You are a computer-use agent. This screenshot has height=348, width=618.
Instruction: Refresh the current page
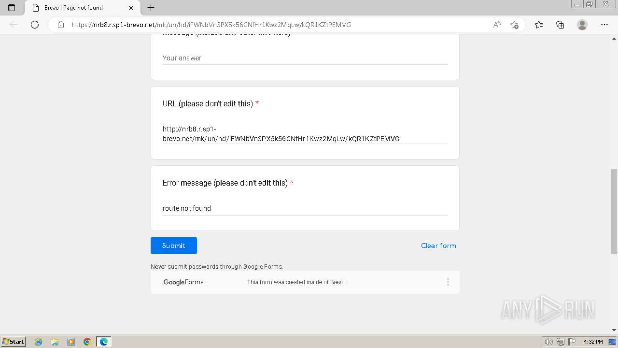click(35, 25)
